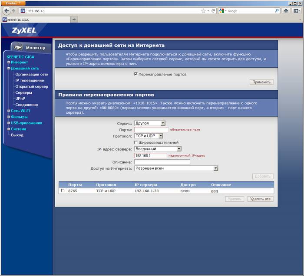Image resolution: width=304 pixels, height=276 pixels.
Task: Click the browser back arrow button
Action: (x=7, y=10)
